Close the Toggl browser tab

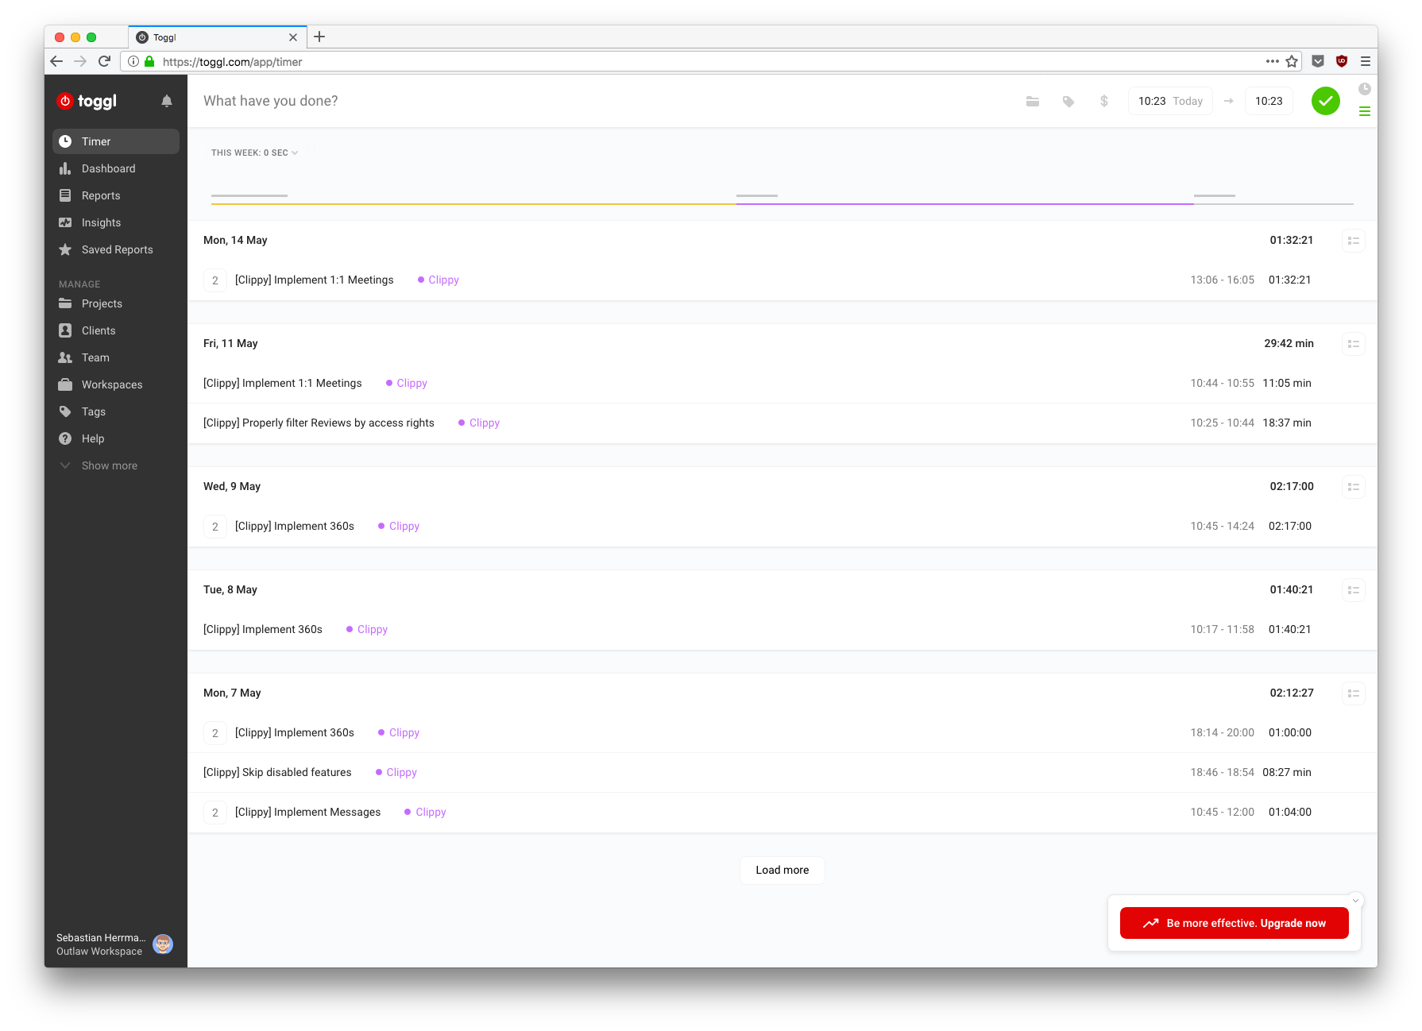tap(293, 37)
